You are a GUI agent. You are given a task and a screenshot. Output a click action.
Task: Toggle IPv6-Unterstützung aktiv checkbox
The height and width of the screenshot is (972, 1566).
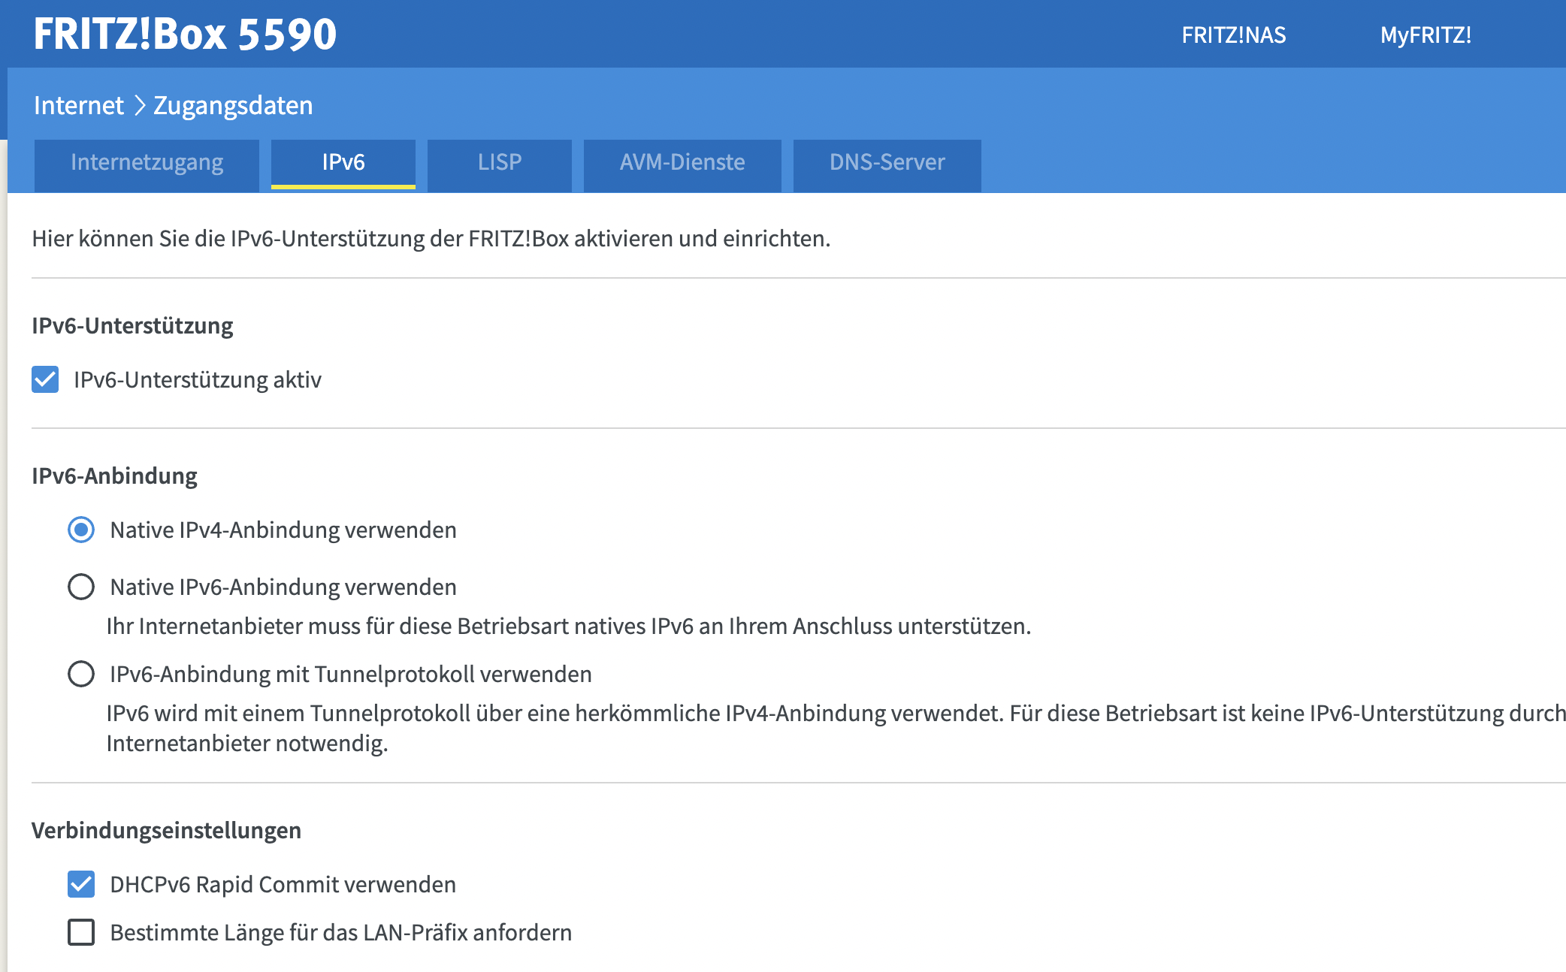pyautogui.click(x=45, y=379)
